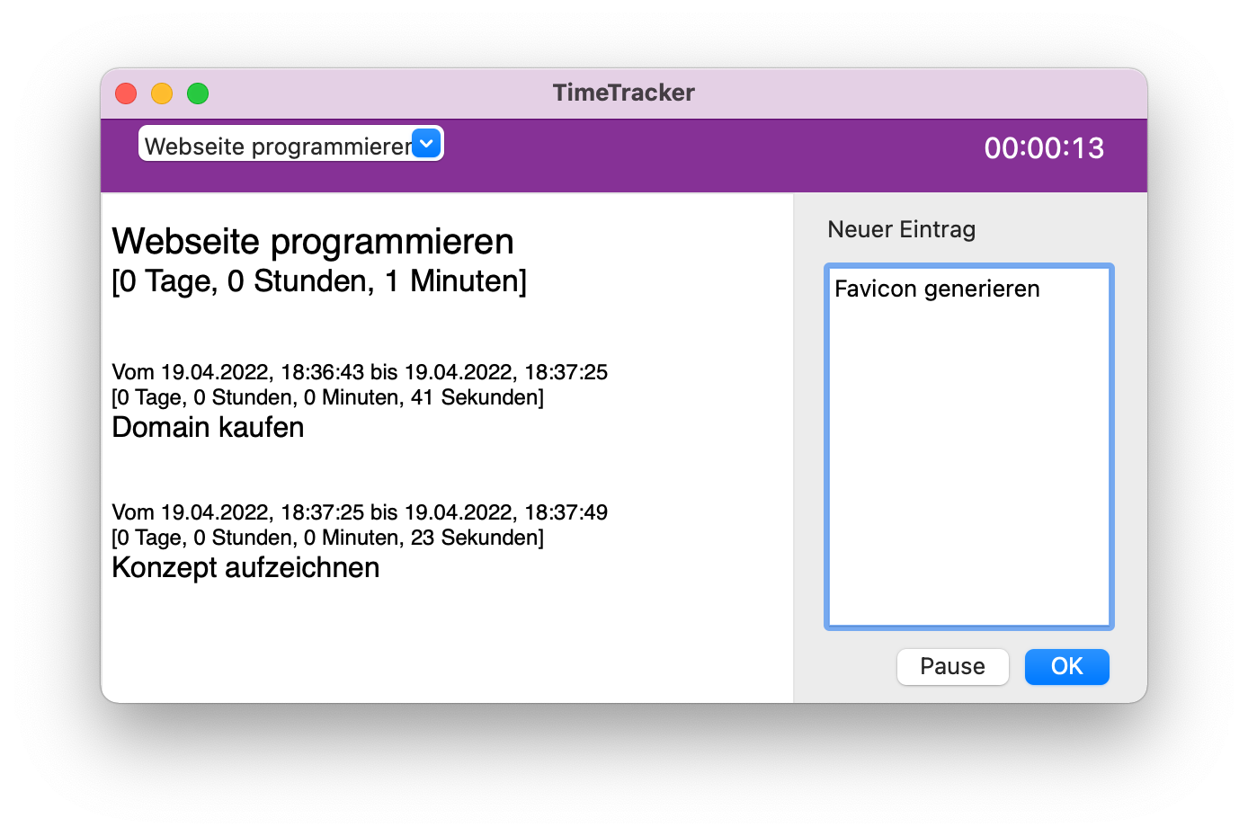Click the 41 Sekunden duration line
Viewport: 1248px width, 836px height.
(x=327, y=397)
